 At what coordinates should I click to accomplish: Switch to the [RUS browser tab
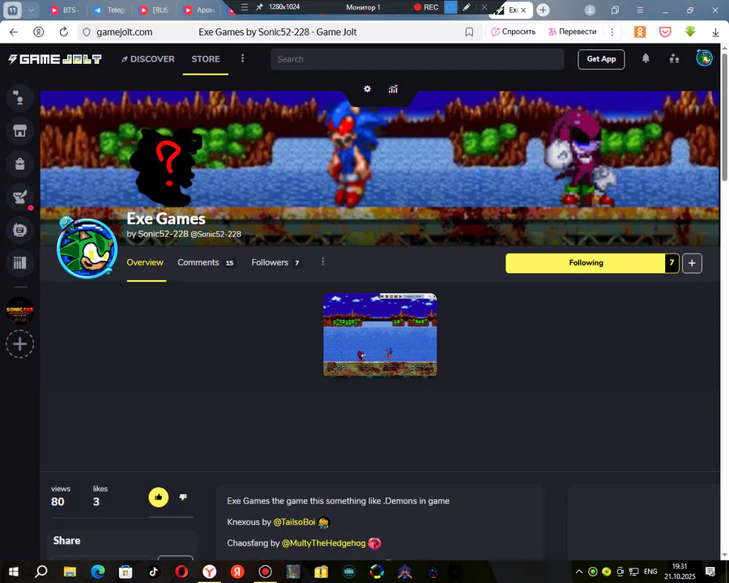(155, 10)
